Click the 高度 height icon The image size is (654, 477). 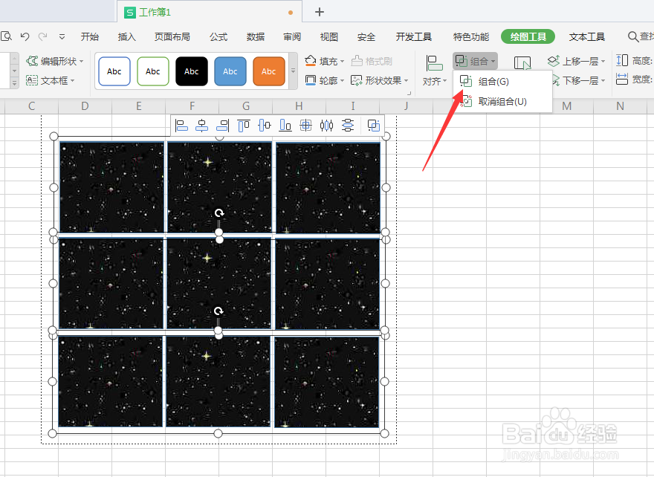click(x=622, y=60)
